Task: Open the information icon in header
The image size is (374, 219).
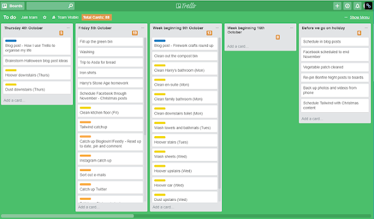Action: coord(347,6)
